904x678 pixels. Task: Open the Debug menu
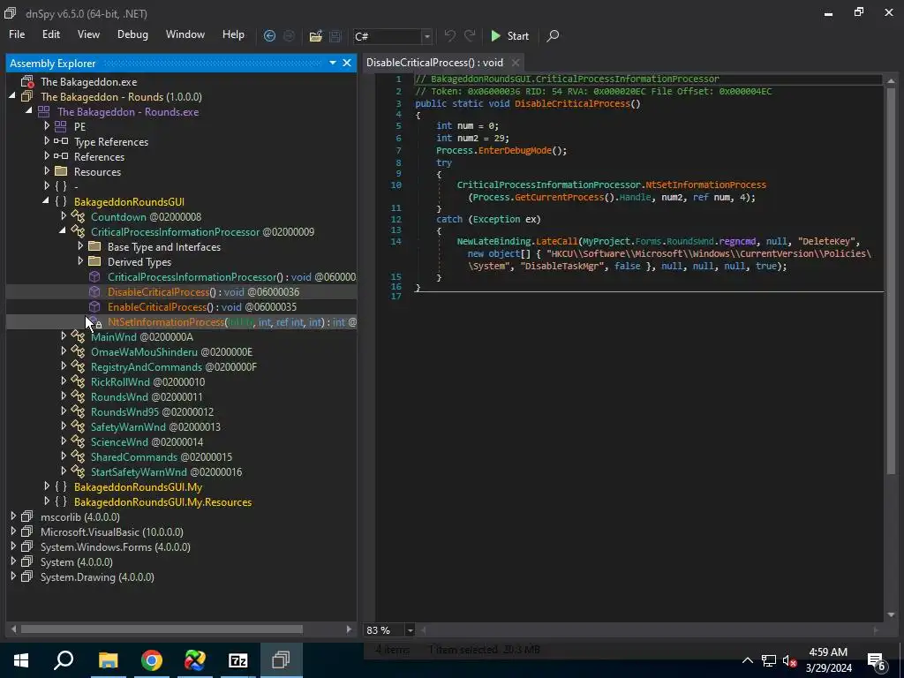tap(132, 34)
